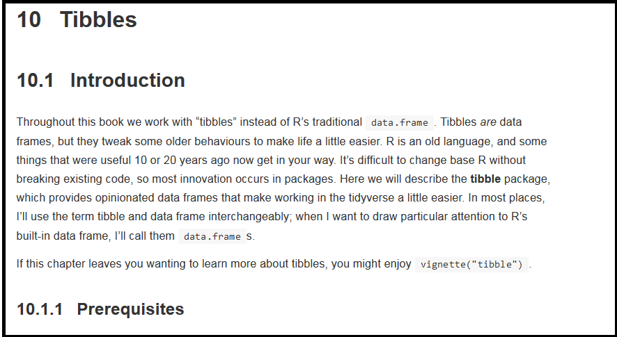Click the "10 Tibbles" chapter heading

point(77,20)
